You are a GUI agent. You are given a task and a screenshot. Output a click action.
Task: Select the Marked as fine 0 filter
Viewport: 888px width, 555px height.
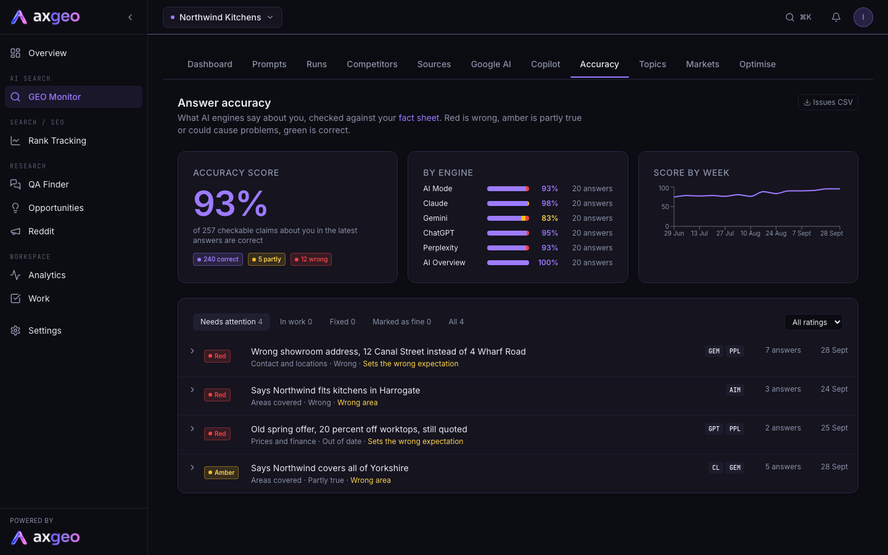click(401, 322)
